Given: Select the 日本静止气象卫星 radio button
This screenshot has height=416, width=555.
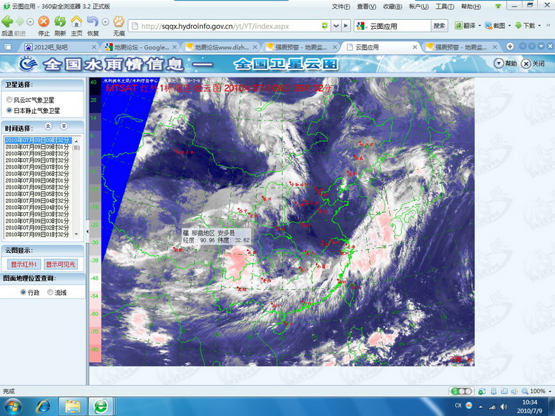Looking at the screenshot, I should point(9,110).
